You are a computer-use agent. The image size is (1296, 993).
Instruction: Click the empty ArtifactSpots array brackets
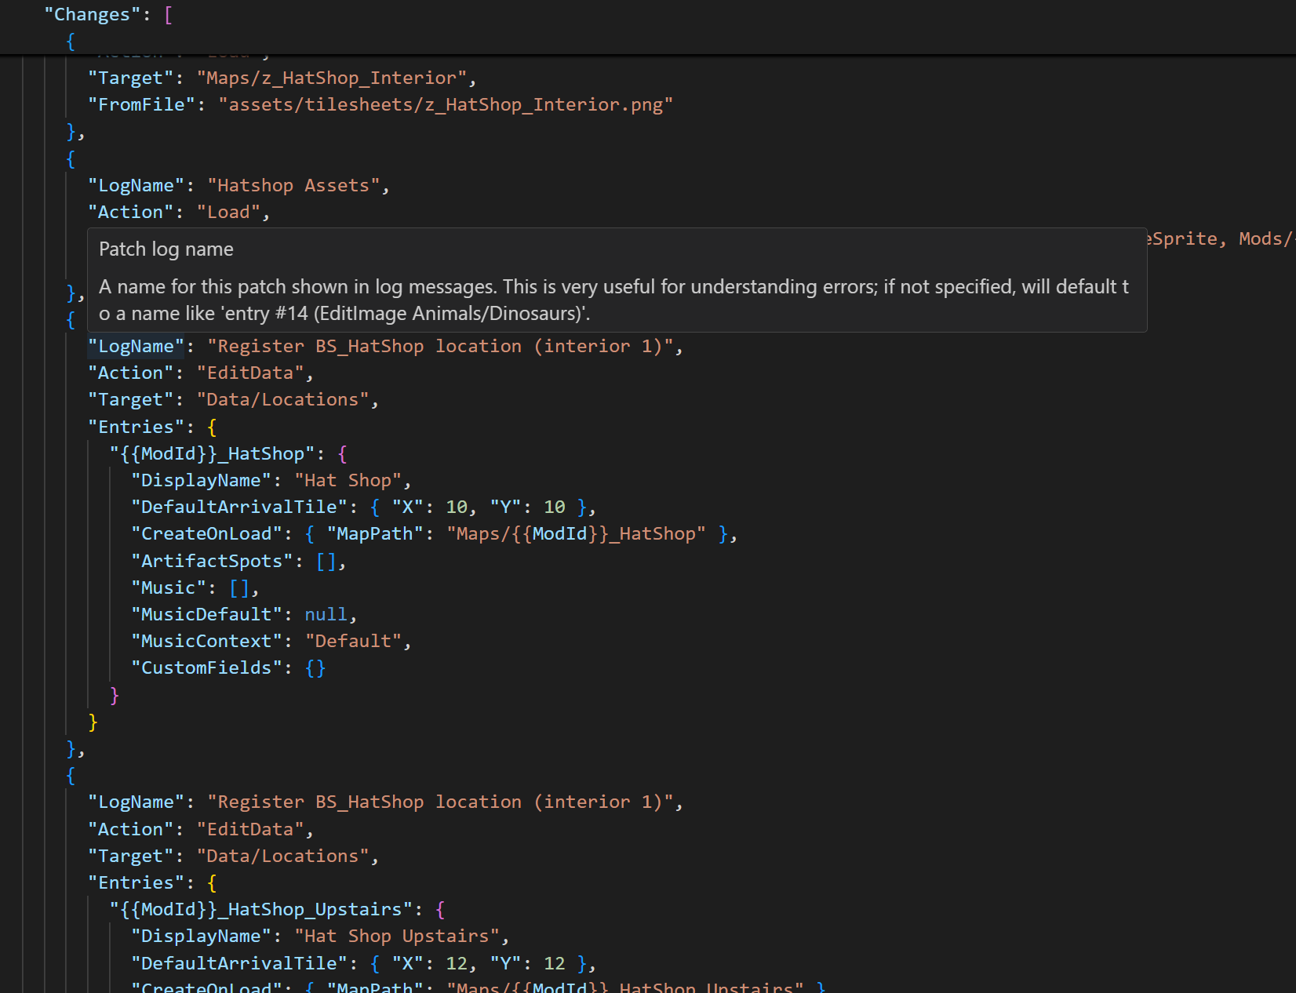click(x=327, y=561)
